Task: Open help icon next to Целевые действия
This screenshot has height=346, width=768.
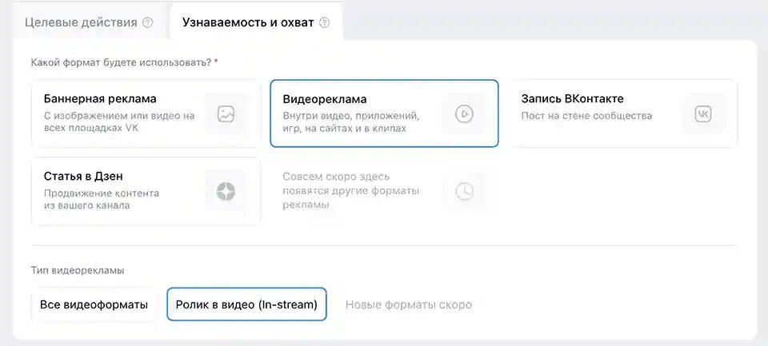Action: tap(147, 22)
